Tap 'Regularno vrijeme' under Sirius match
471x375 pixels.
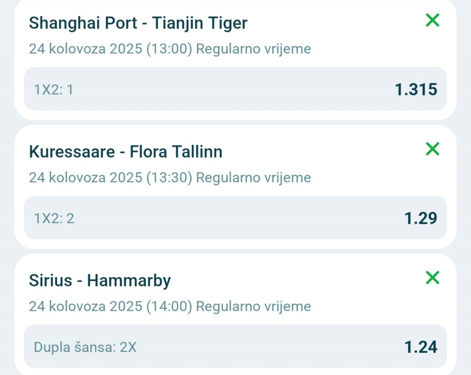coord(253,306)
